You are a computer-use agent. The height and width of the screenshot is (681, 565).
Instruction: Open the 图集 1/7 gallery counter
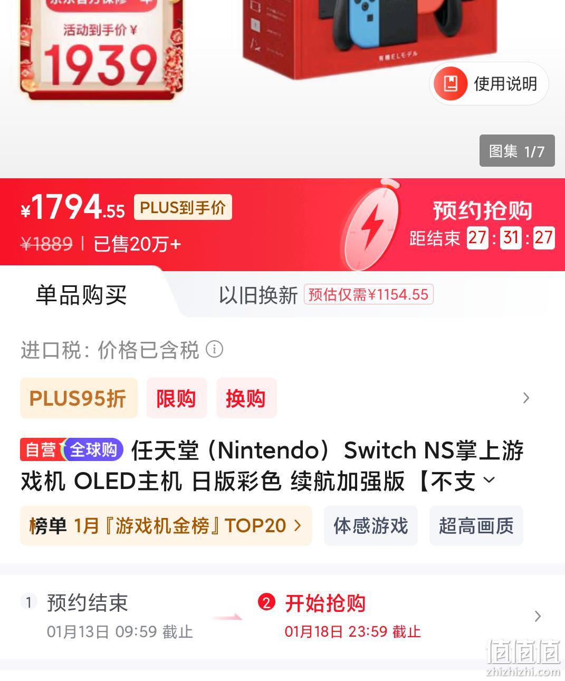pyautogui.click(x=517, y=151)
